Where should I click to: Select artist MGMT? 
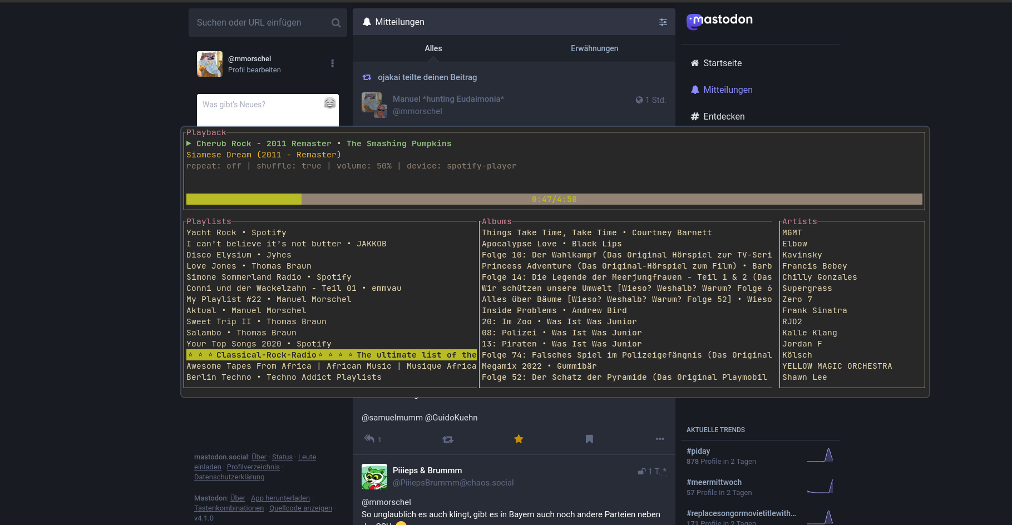point(792,232)
